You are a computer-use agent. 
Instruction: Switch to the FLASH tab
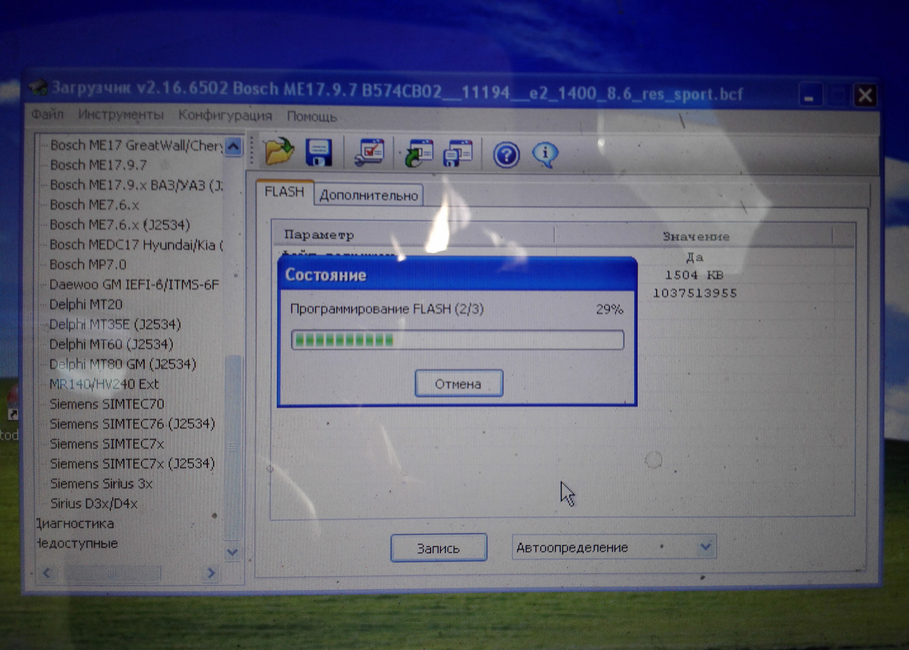tap(285, 192)
